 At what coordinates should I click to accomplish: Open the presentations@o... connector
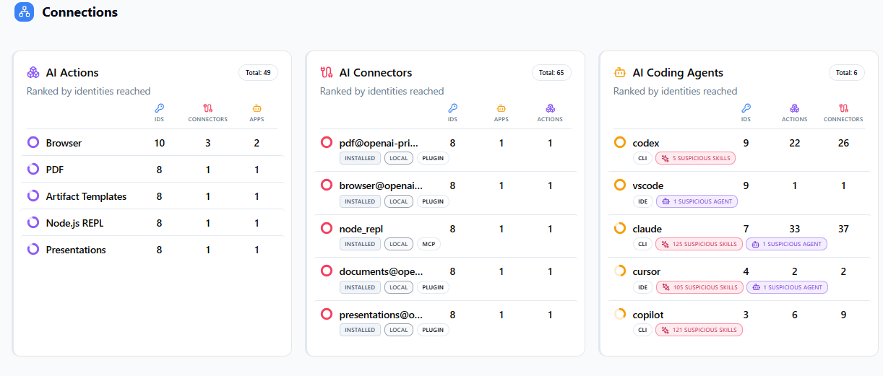(446, 322)
